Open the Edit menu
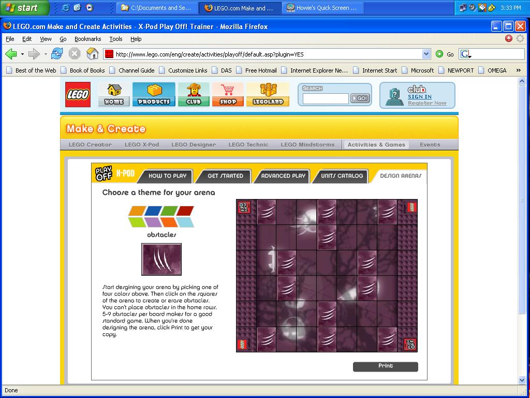Viewport: 530px width, 398px height. tap(27, 39)
